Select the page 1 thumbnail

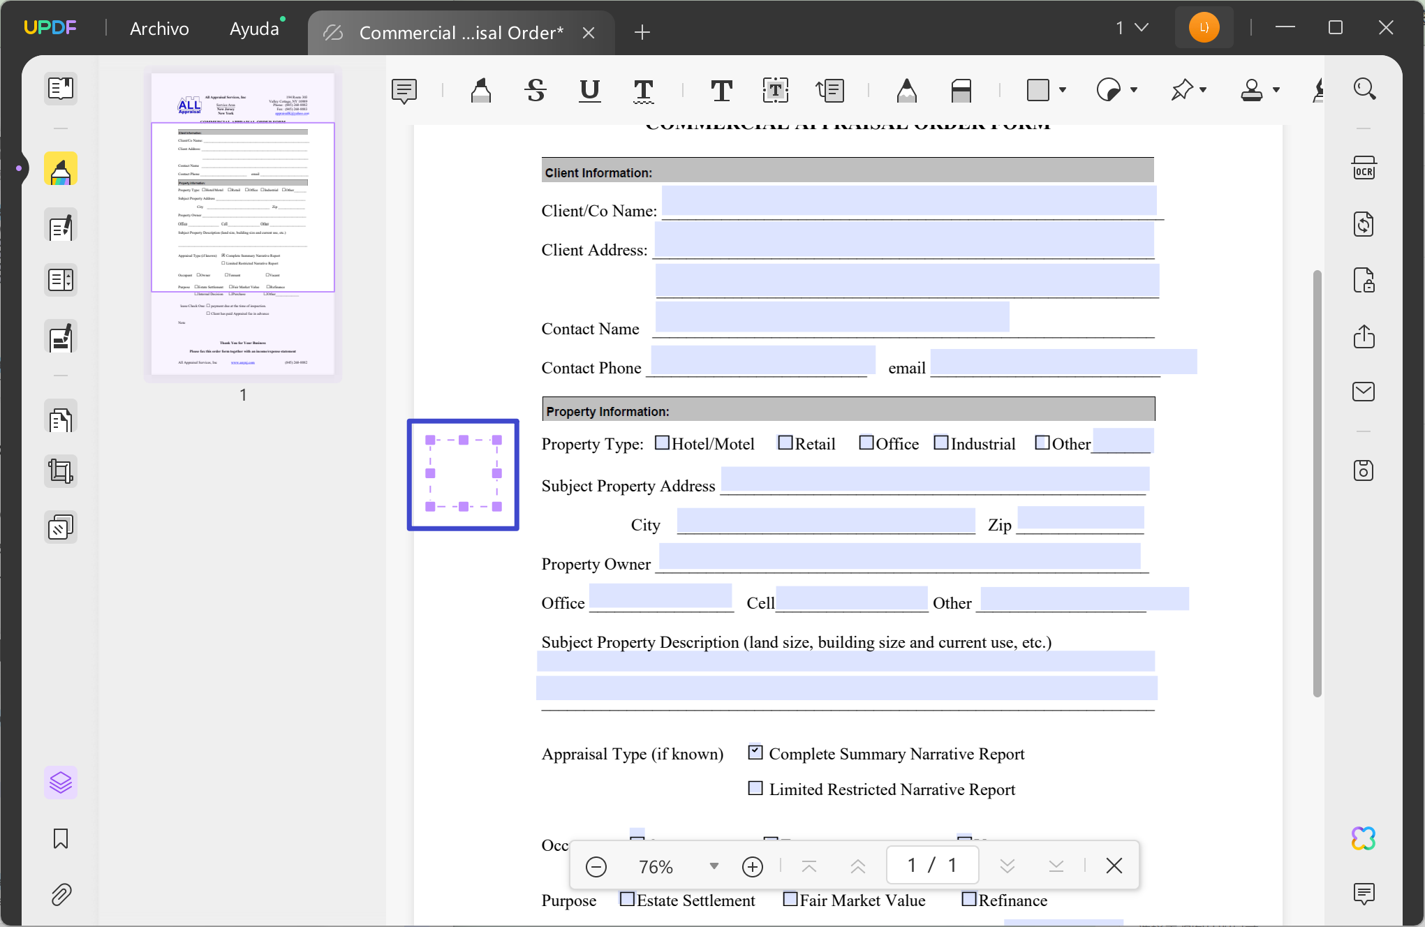click(x=243, y=223)
